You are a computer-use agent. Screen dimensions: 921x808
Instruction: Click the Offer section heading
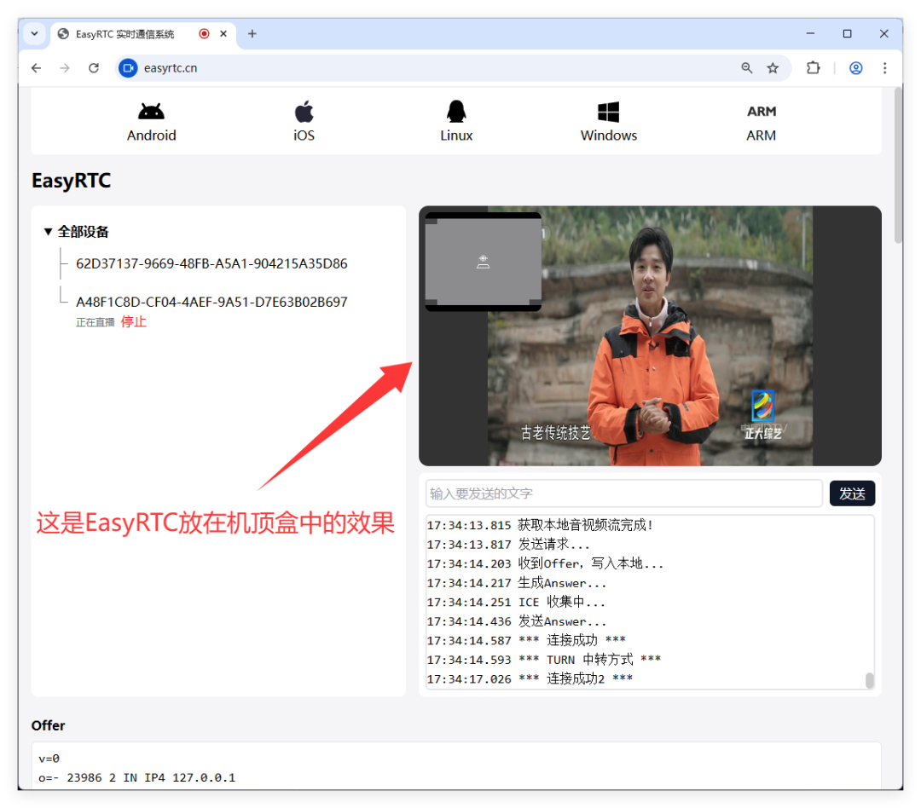48,726
